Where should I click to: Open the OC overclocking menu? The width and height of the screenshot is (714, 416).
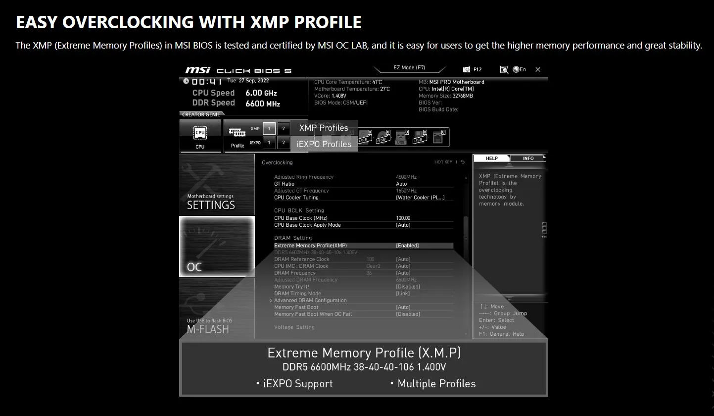click(x=217, y=246)
